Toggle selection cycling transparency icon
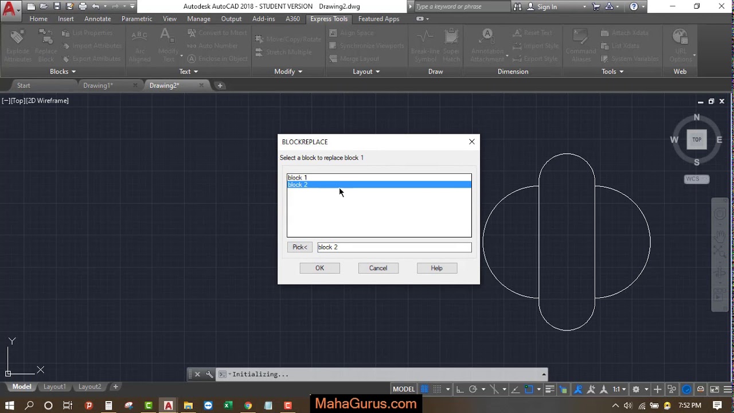 click(563, 389)
